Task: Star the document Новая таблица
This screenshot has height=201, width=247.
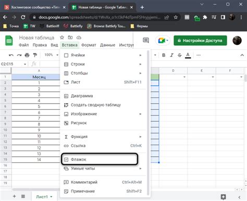Action: (62, 37)
